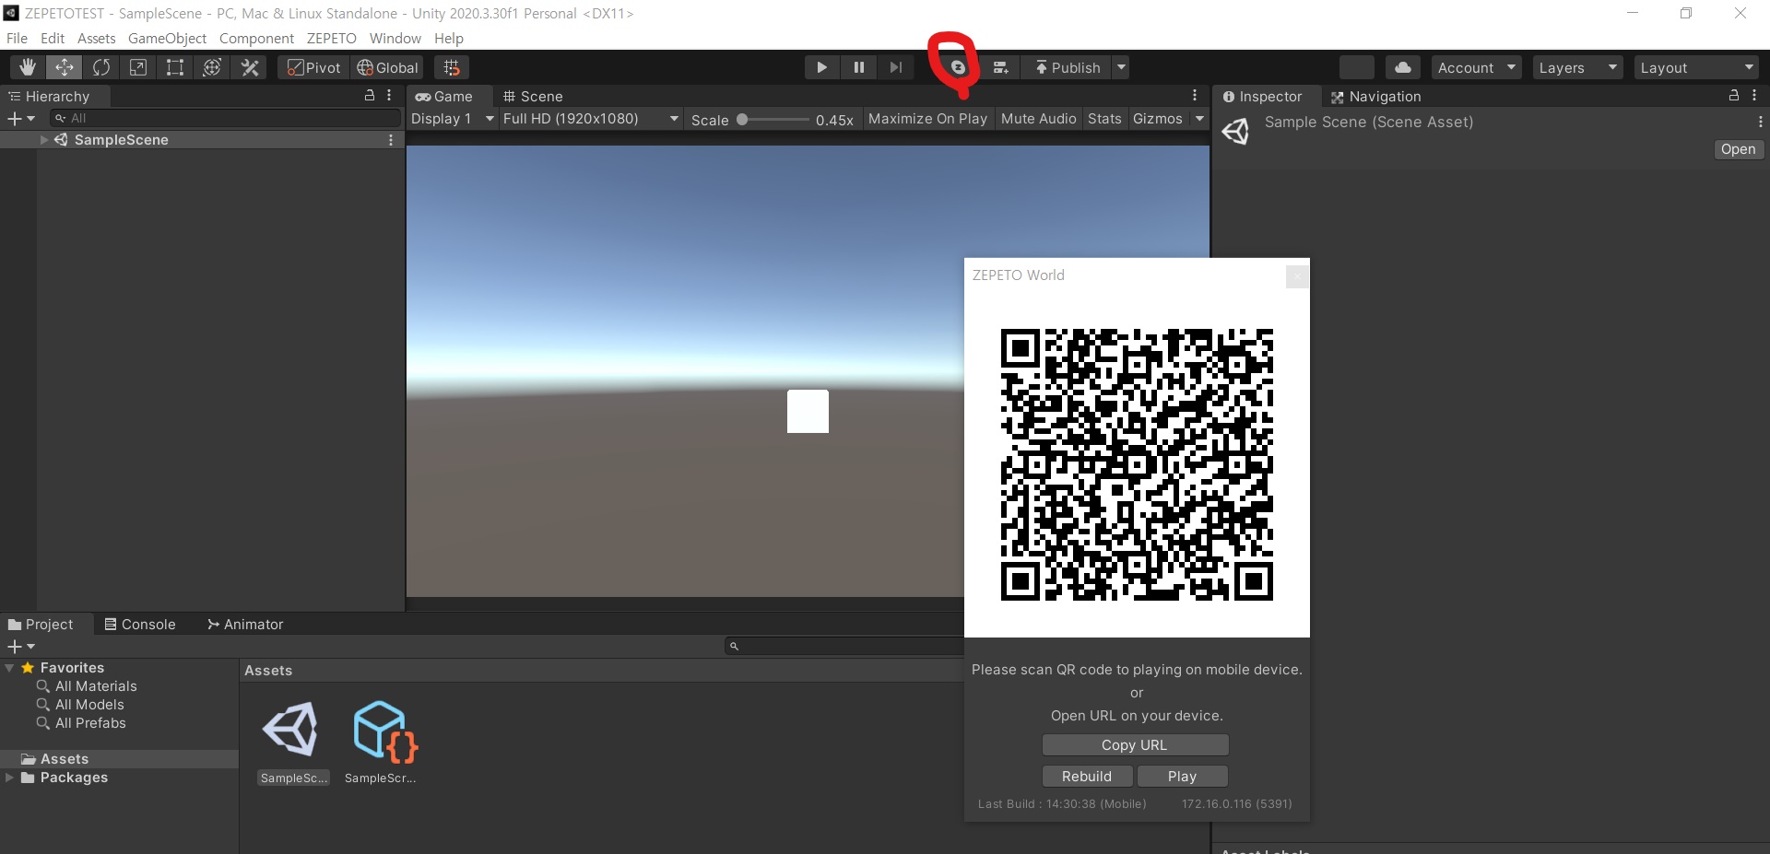Select the Rect tool
The image size is (1770, 854).
click(x=175, y=67)
